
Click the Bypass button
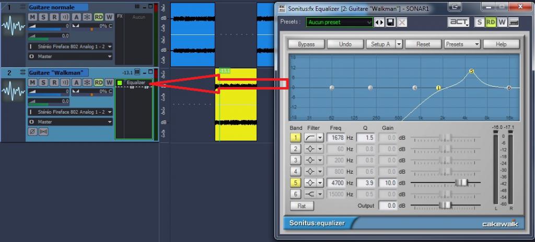coord(306,44)
